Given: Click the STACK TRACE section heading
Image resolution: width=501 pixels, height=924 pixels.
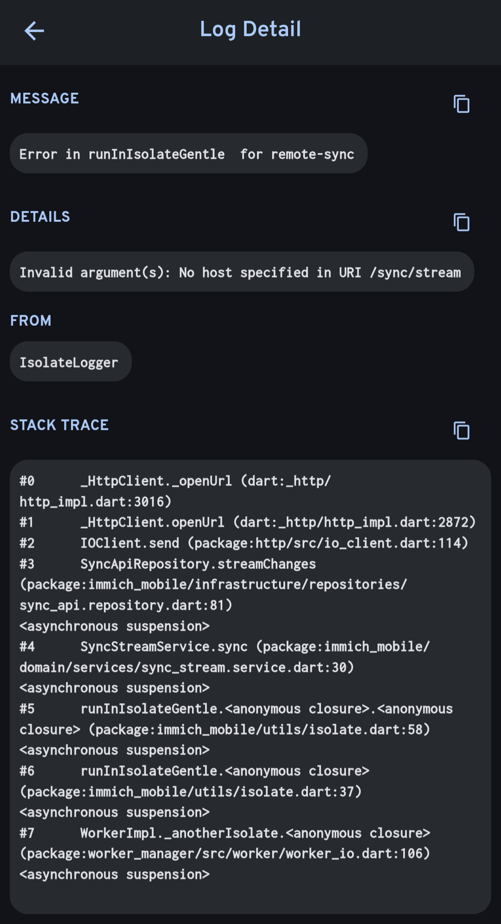Looking at the screenshot, I should pyautogui.click(x=59, y=425).
